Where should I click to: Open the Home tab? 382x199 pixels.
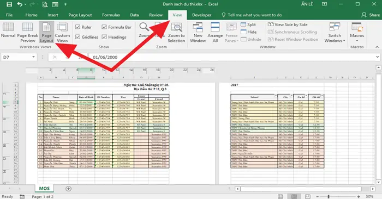[x=32, y=15]
